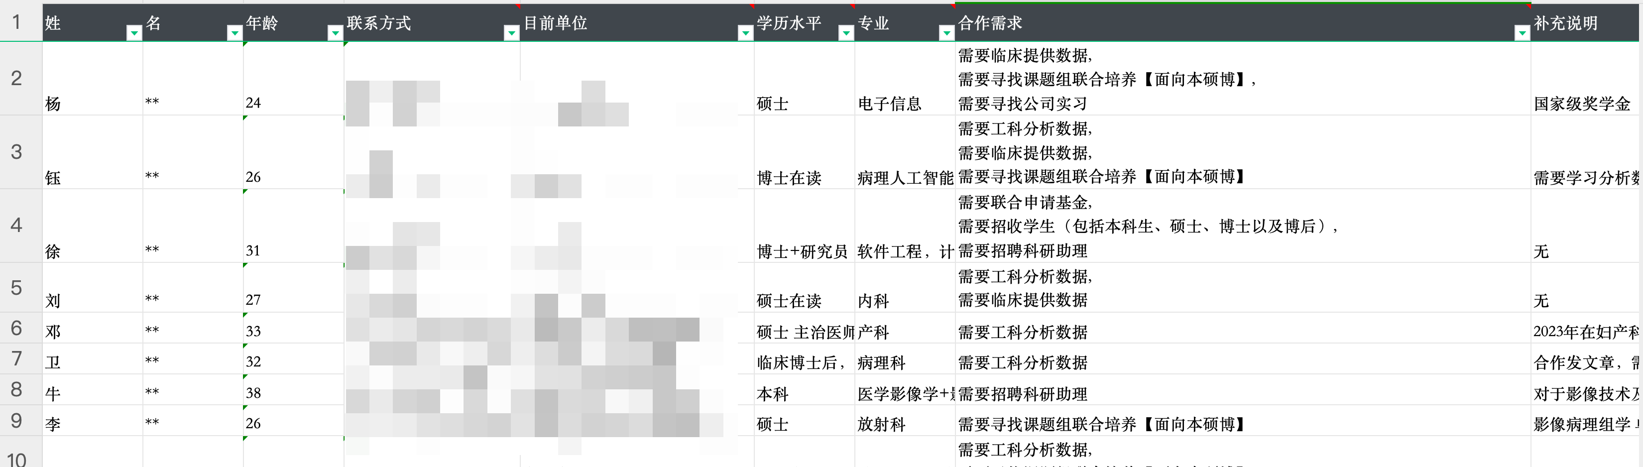Viewport: 1643px width, 467px height.
Task: Open the filter dropdown for 目前单位 column
Action: click(x=746, y=33)
